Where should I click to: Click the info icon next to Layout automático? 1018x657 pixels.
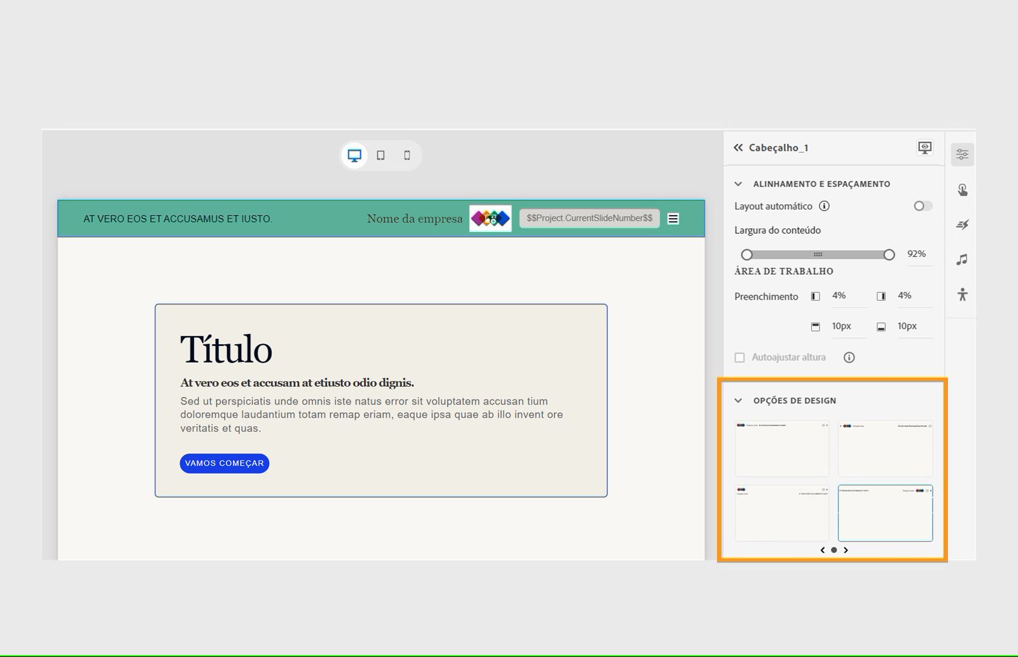pos(825,206)
